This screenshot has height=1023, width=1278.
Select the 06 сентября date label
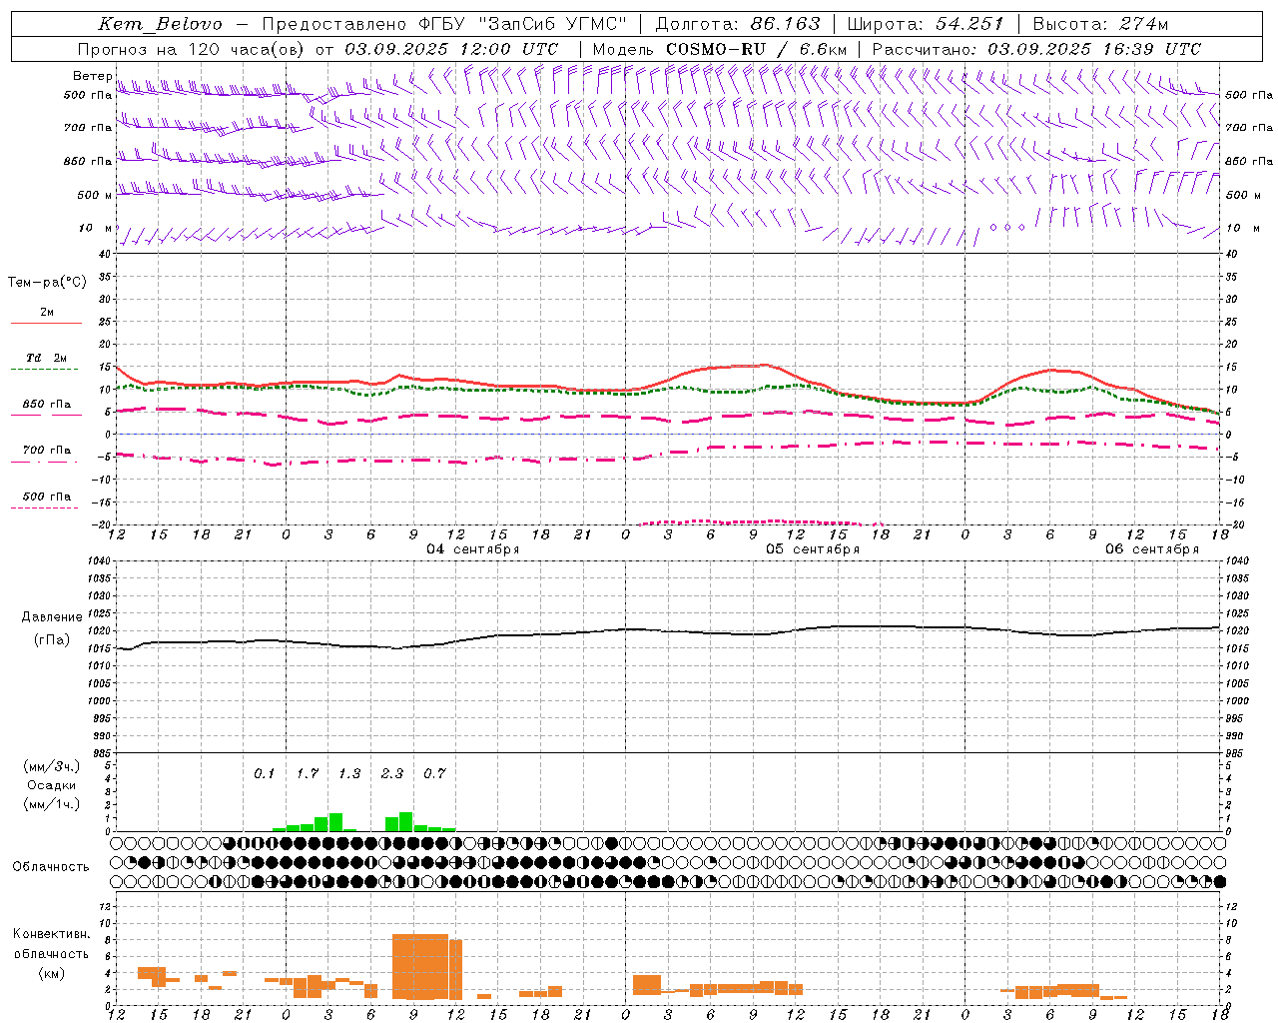(1152, 549)
